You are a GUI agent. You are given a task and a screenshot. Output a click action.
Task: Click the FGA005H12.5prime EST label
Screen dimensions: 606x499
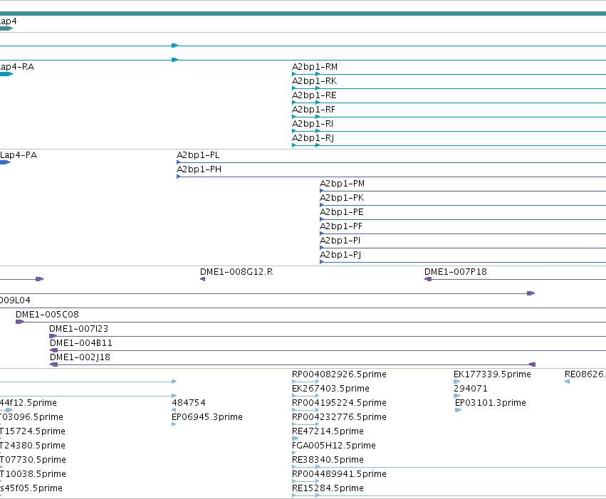tap(333, 446)
